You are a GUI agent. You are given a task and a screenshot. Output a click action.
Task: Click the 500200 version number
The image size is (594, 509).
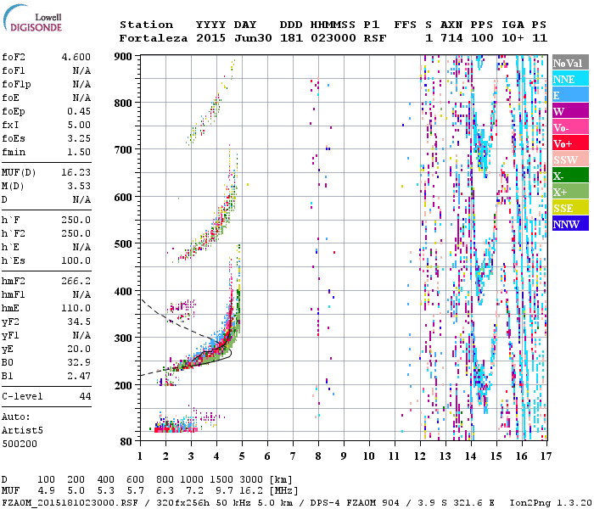20,444
